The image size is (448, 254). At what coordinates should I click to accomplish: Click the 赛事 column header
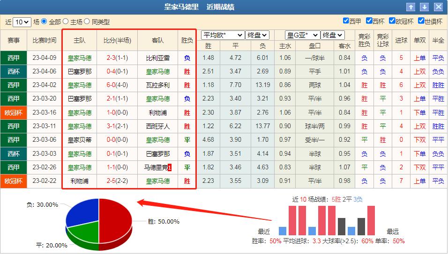[x=14, y=41]
